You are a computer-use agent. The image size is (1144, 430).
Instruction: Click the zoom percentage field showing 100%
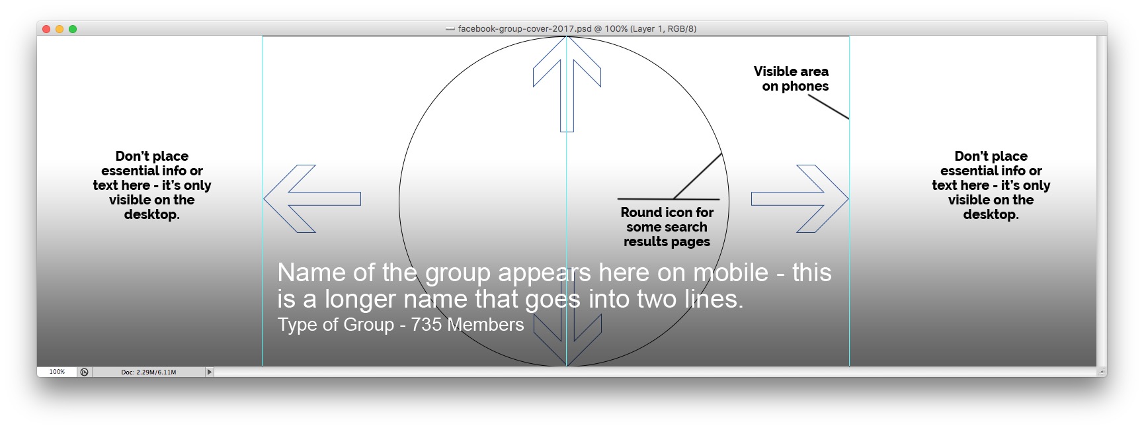point(57,372)
